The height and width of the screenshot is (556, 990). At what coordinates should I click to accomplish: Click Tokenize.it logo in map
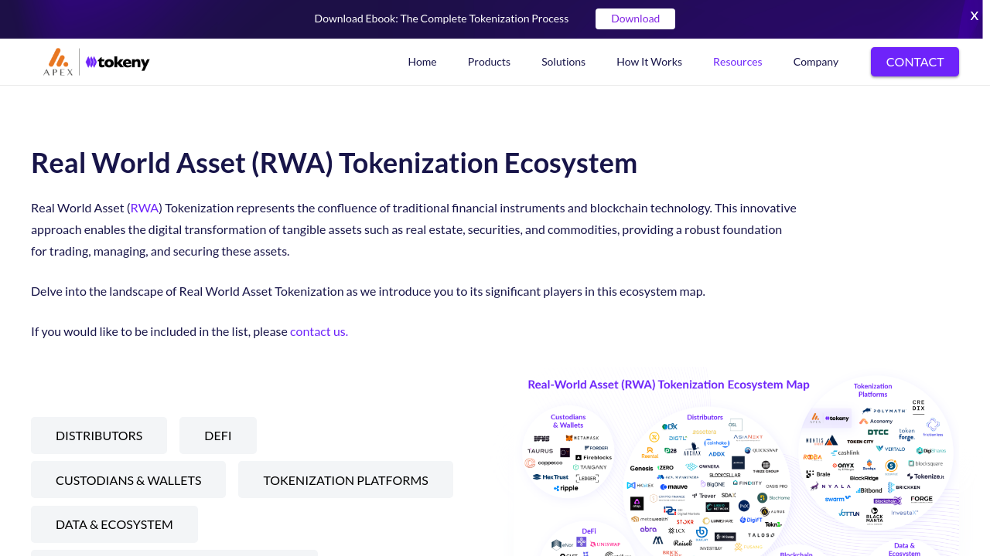926,476
